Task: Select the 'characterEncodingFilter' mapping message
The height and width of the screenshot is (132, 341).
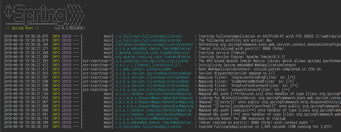Action: 247,78
